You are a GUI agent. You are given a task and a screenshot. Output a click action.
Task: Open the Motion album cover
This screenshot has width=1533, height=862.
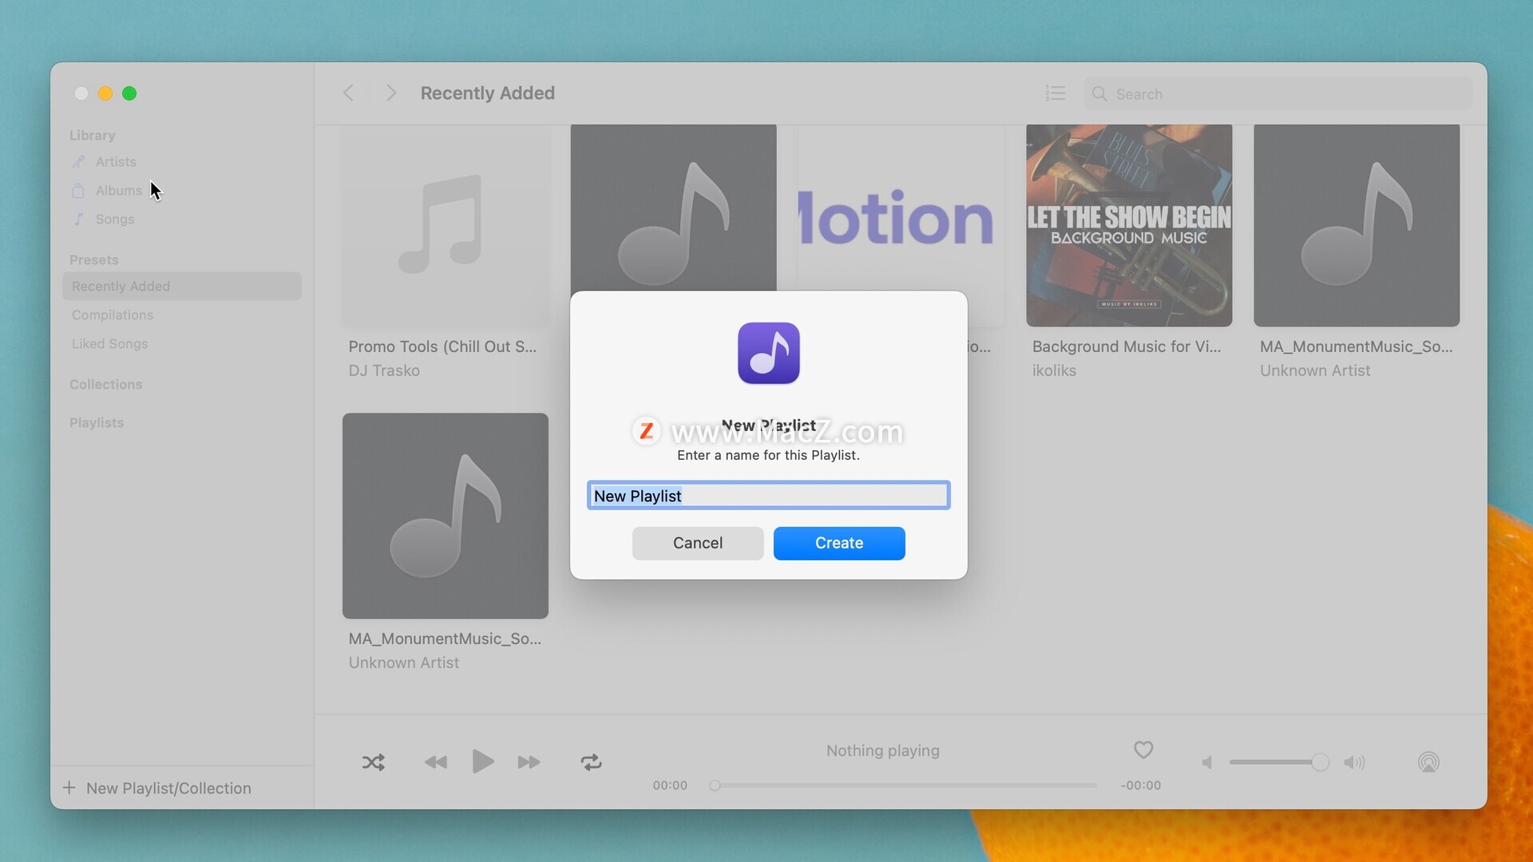[x=901, y=209]
